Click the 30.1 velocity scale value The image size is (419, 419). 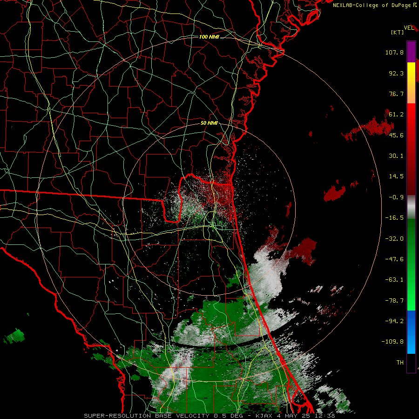coord(396,155)
